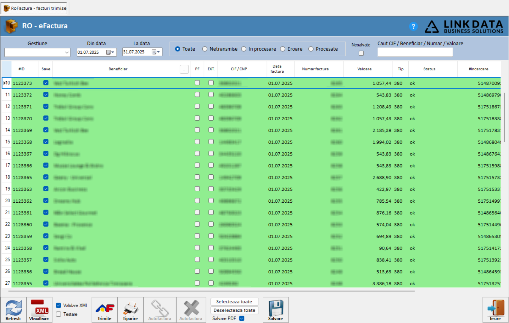Select invoice ID 1123370 cell

(x=25, y=118)
